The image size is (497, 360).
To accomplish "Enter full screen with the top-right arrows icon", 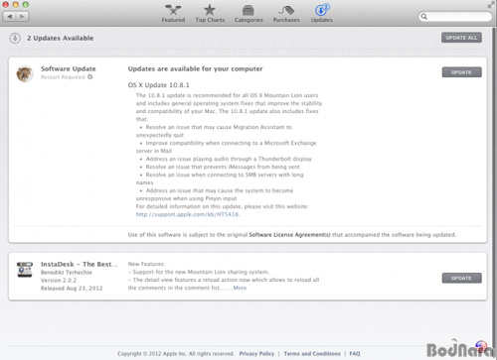I will [x=491, y=5].
